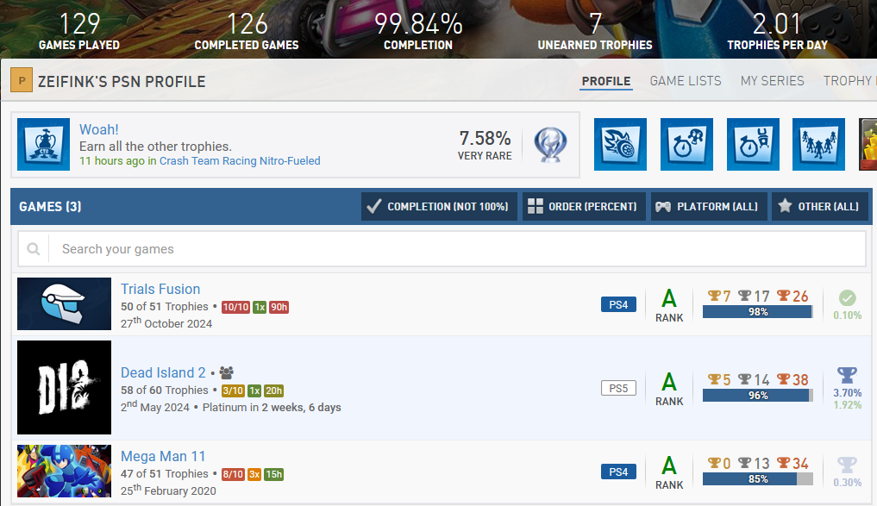Open the Dead Island 2 cover thumbnail
This screenshot has width=877, height=506.
point(65,387)
